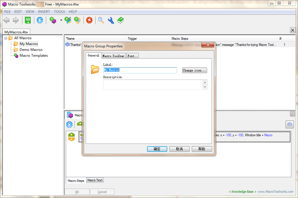This screenshot has height=198, width=298.
Task: Click the Description text area
Action: point(153,84)
